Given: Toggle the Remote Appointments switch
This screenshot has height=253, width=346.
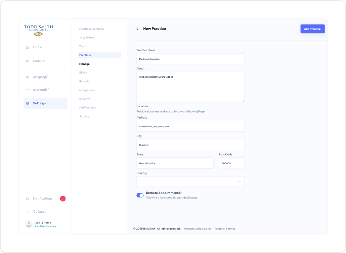Looking at the screenshot, I should point(140,195).
